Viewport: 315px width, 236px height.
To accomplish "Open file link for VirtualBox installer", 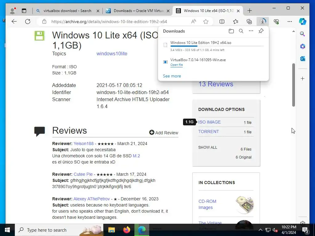I will (x=176, y=65).
